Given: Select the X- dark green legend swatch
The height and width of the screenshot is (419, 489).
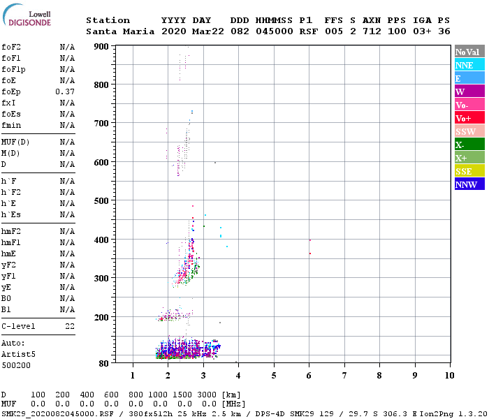Looking at the screenshot, I should coord(469,145).
